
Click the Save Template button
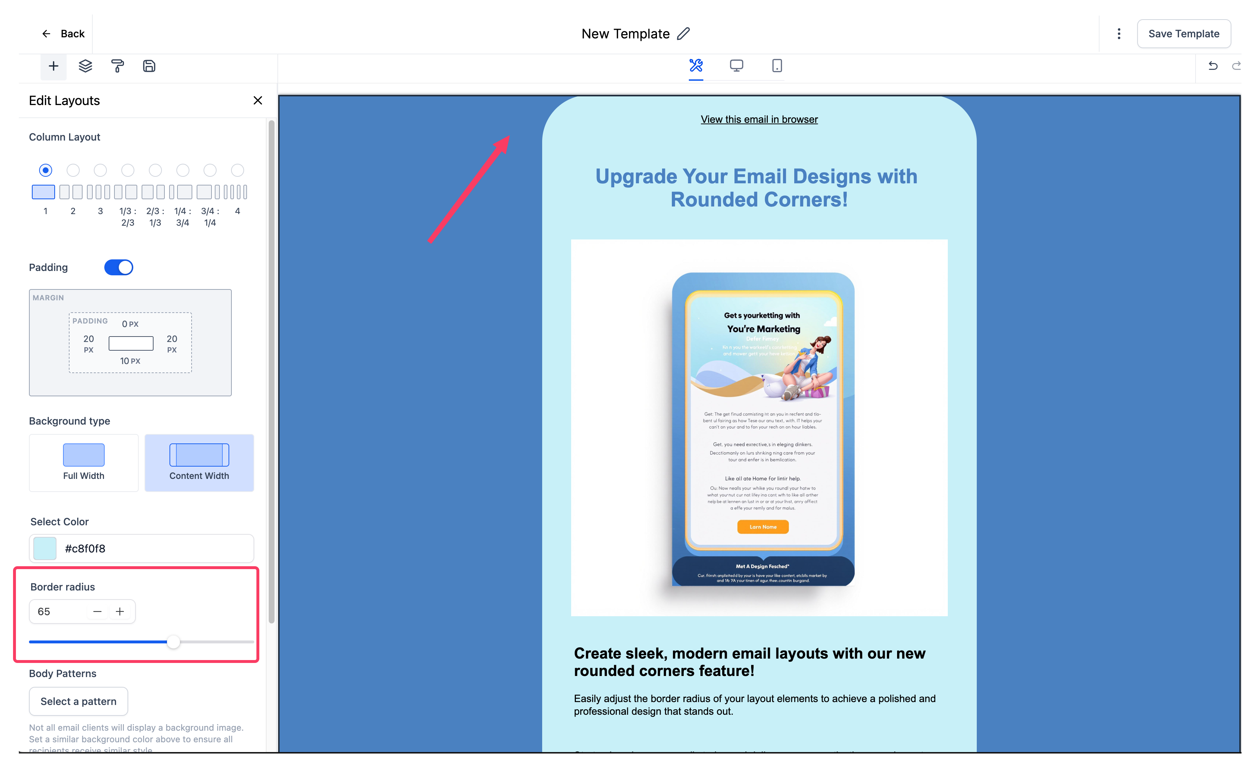[x=1184, y=33]
